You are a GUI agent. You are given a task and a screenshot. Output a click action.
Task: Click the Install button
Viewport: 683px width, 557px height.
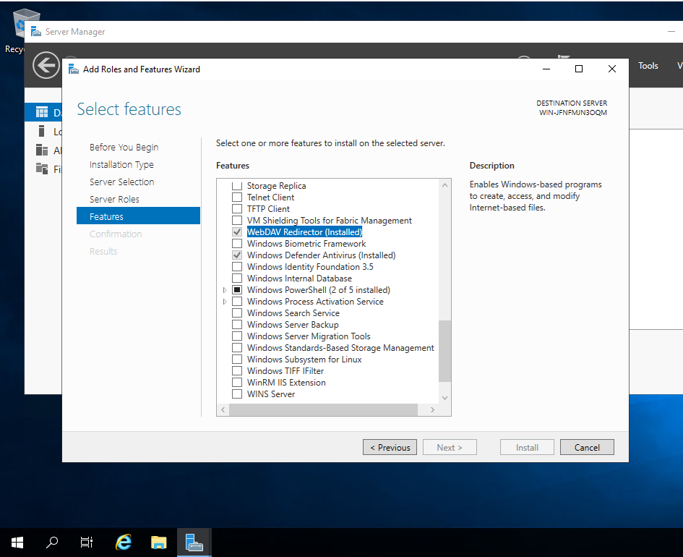click(x=527, y=447)
